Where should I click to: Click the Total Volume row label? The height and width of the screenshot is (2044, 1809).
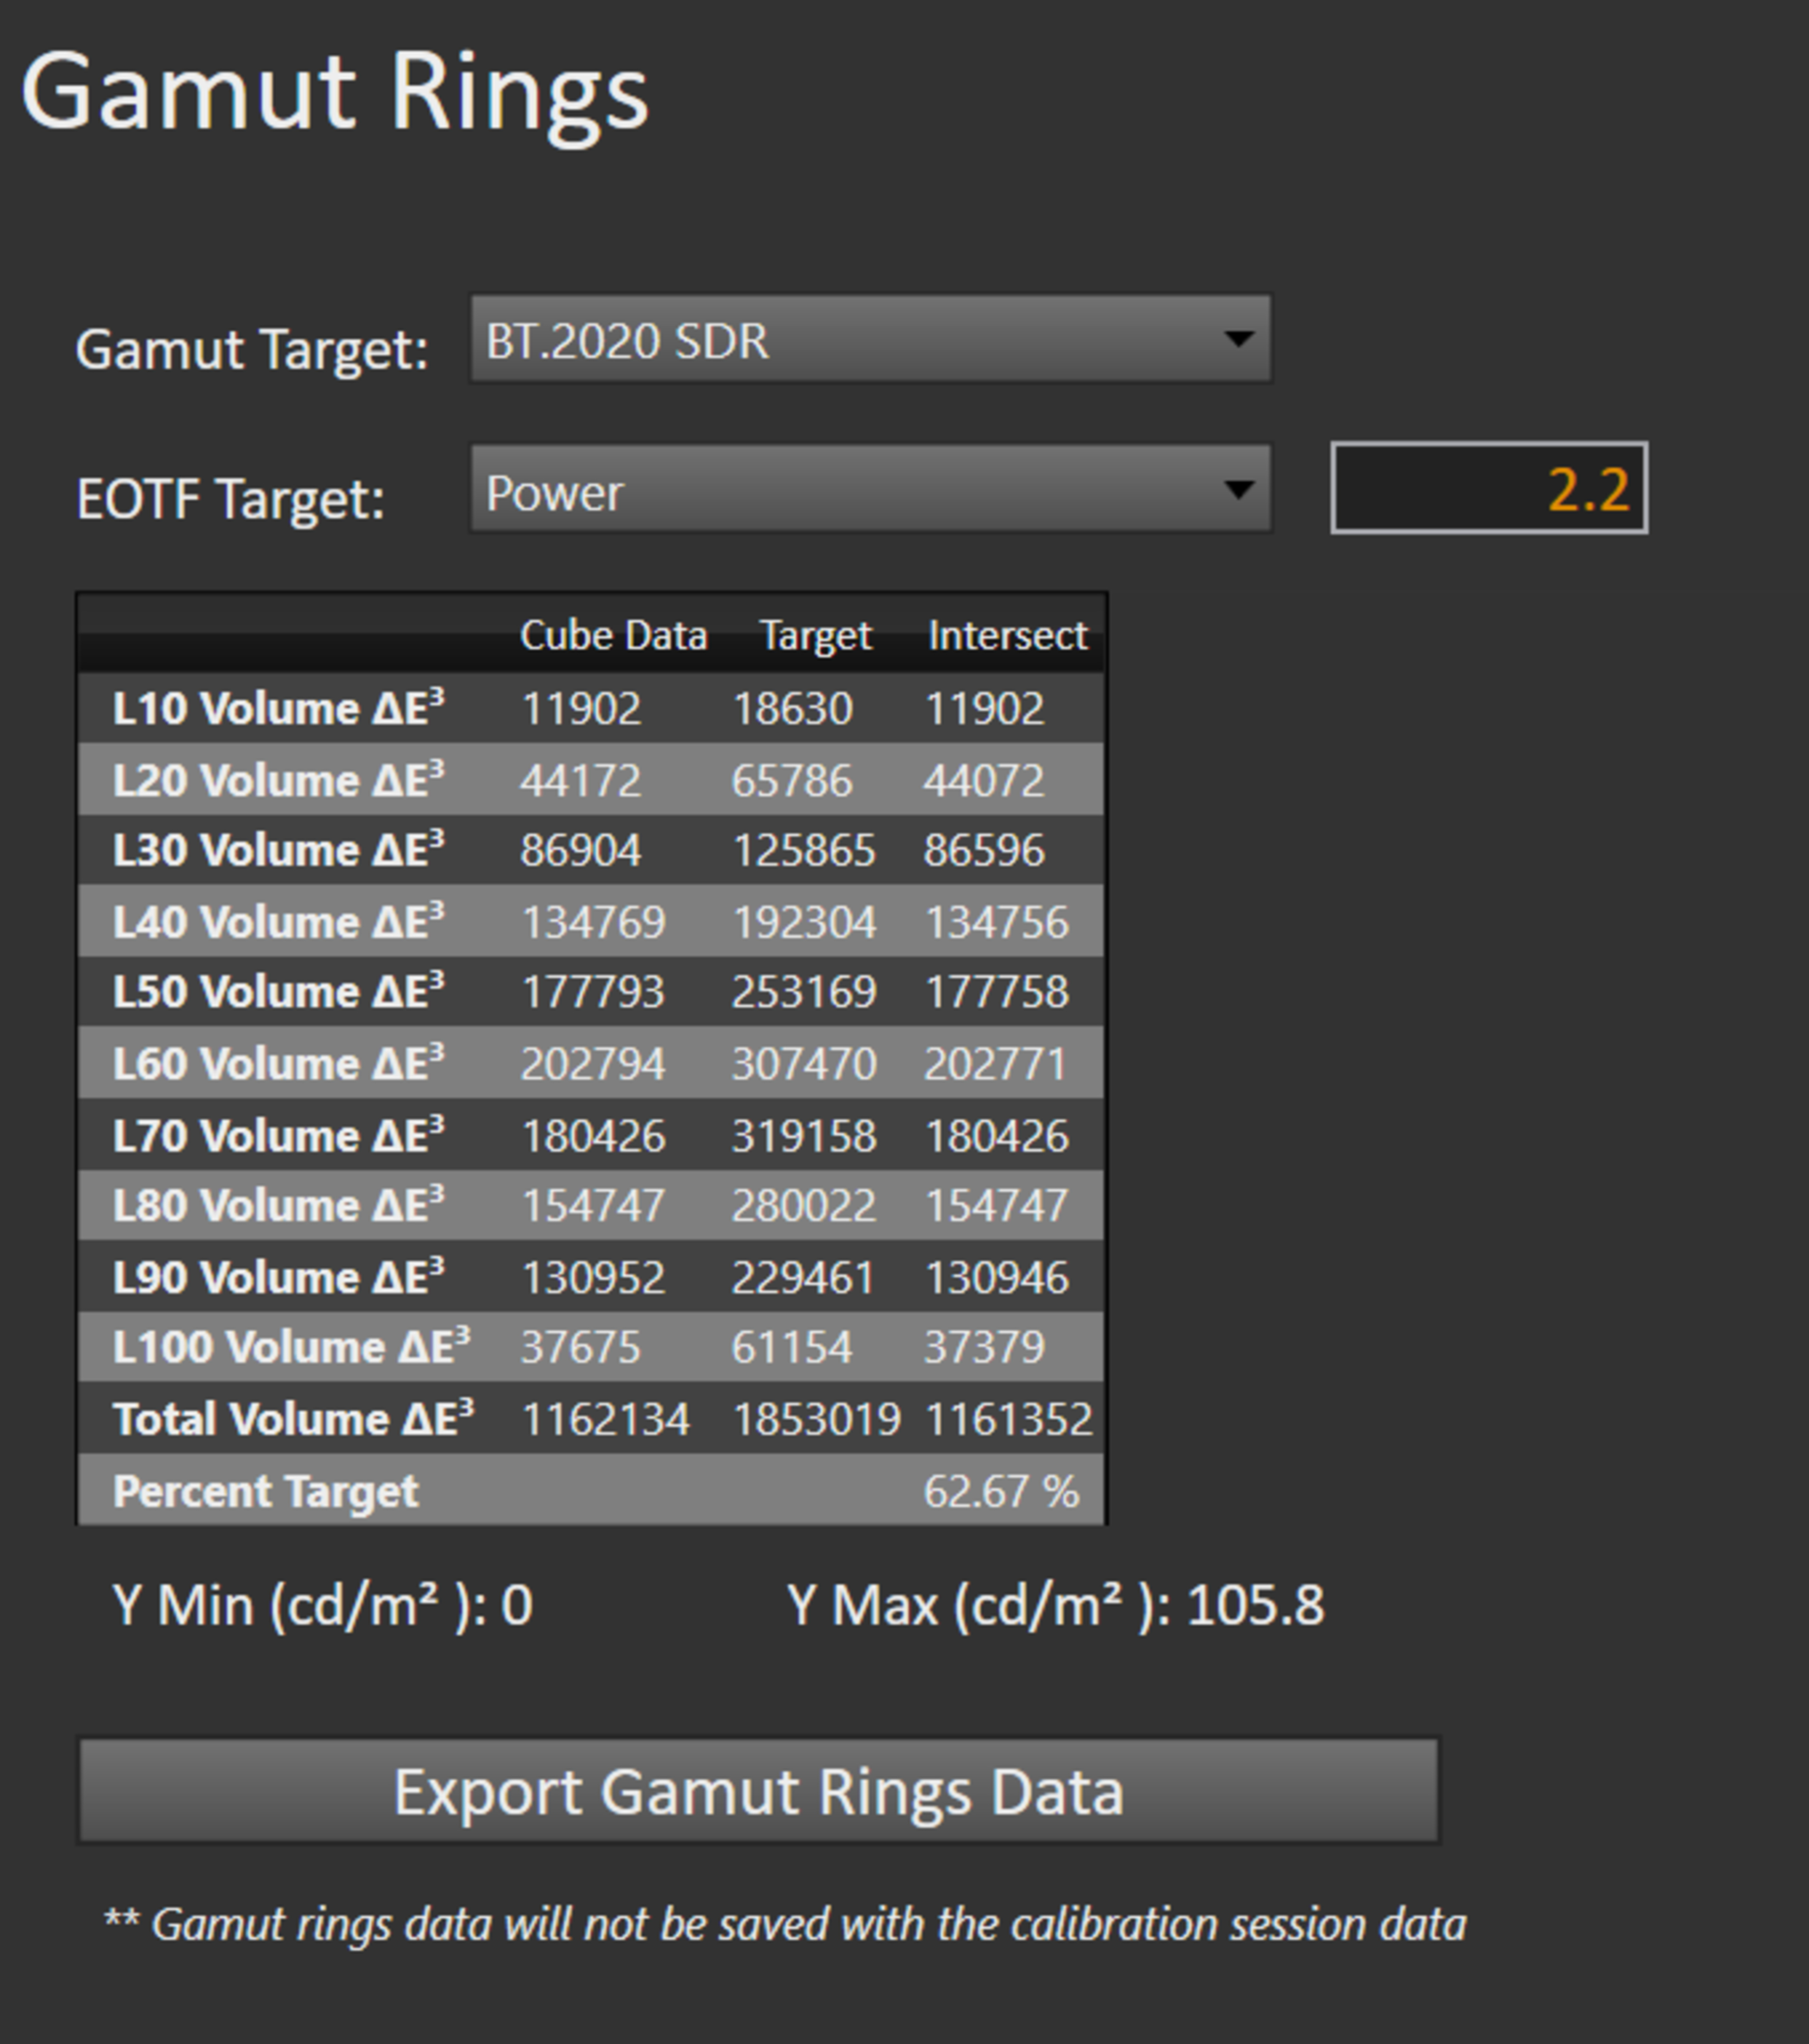(292, 1419)
